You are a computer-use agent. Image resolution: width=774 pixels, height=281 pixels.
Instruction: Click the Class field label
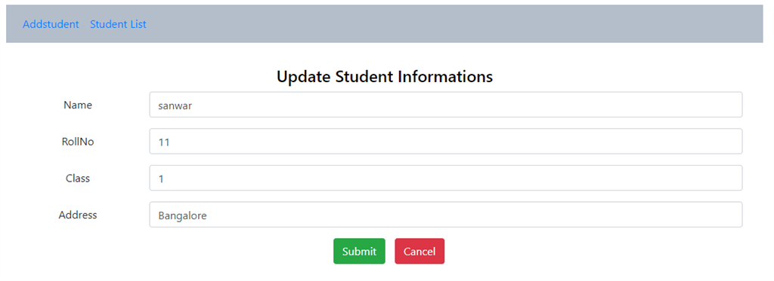(78, 178)
